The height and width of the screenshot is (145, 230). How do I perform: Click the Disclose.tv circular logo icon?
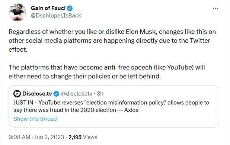[17, 94]
